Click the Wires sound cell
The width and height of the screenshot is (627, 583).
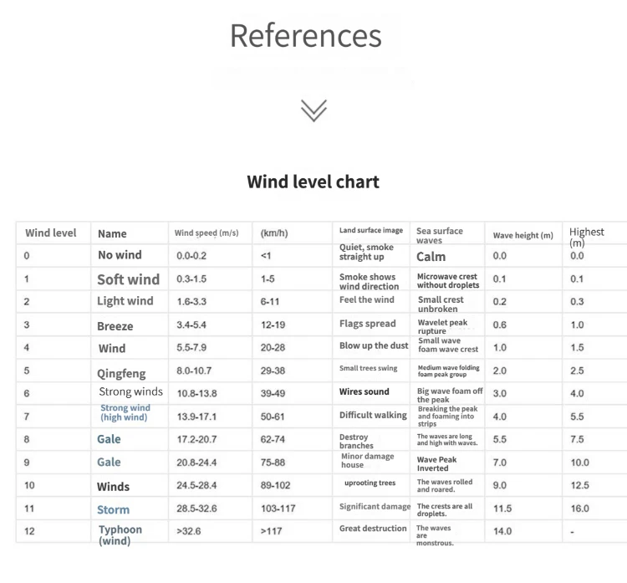tap(364, 391)
